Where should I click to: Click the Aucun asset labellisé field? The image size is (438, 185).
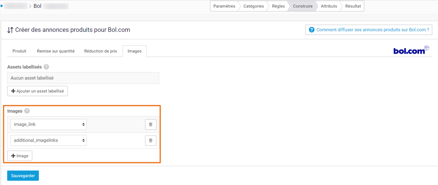tap(83, 78)
